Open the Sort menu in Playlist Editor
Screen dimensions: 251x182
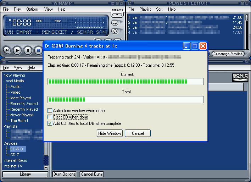click(x=159, y=9)
